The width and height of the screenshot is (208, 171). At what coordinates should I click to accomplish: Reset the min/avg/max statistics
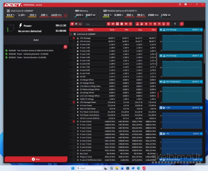(182, 24)
